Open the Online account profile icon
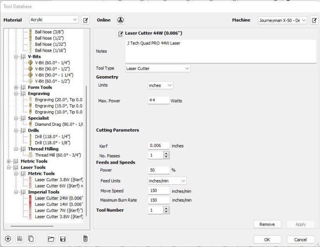The width and height of the screenshot is (320, 247). coord(120,20)
